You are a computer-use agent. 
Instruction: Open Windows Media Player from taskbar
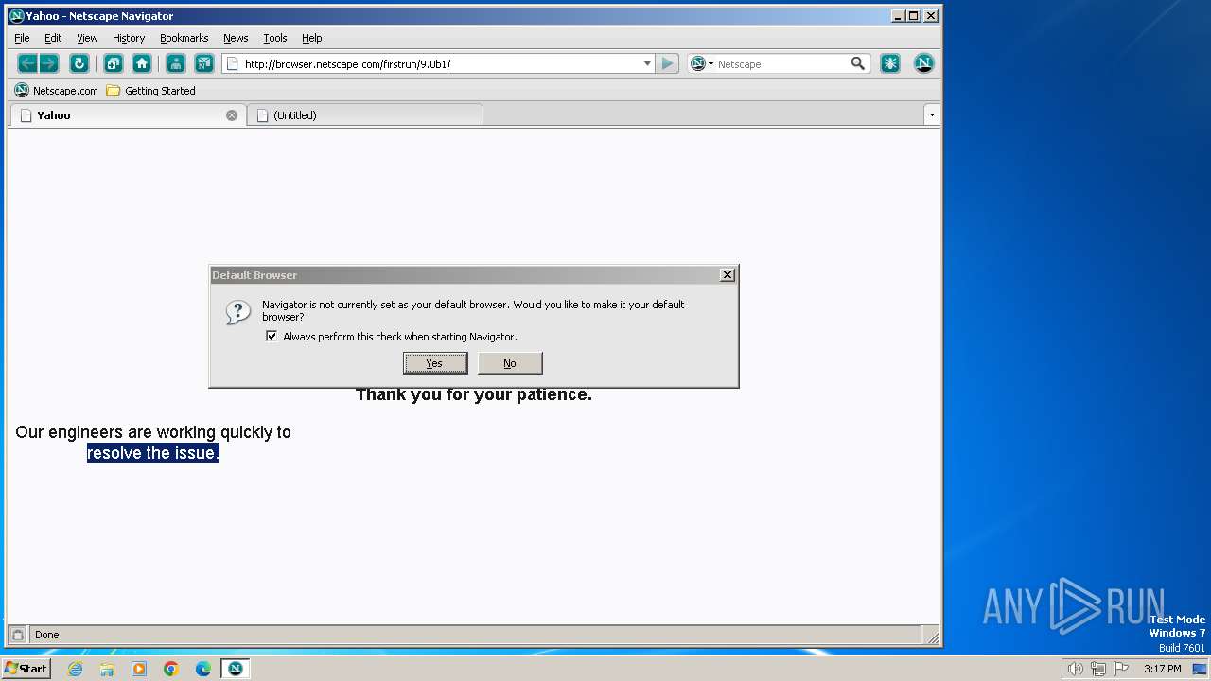(139, 669)
